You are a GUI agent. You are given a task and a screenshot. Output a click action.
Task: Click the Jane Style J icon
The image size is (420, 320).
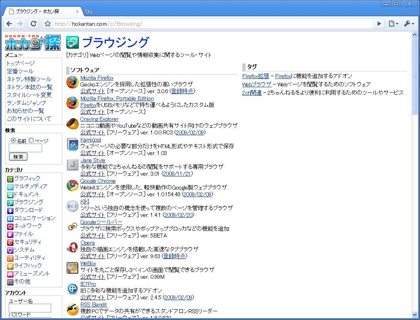point(72,165)
